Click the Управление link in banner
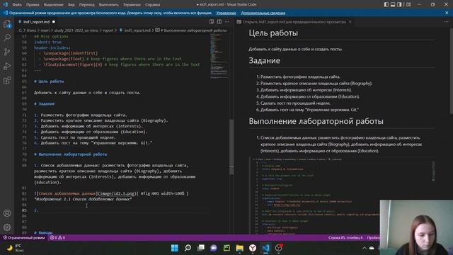 pyautogui.click(x=226, y=13)
